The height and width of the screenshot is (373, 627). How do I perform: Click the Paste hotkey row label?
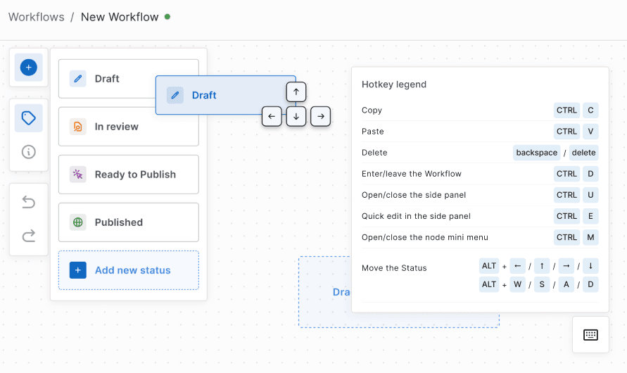pyautogui.click(x=373, y=132)
